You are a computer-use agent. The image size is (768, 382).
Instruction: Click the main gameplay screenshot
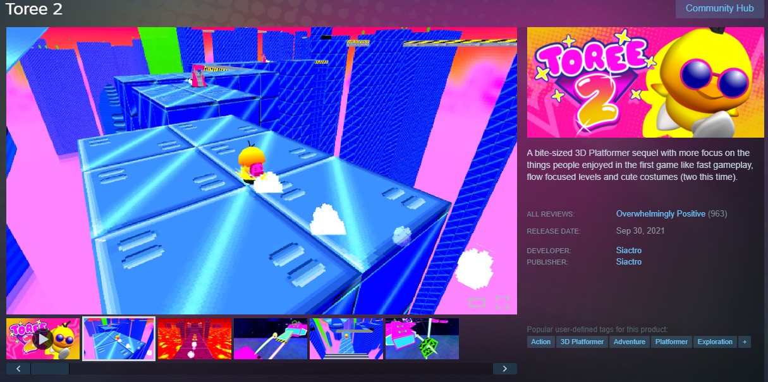[x=262, y=170]
